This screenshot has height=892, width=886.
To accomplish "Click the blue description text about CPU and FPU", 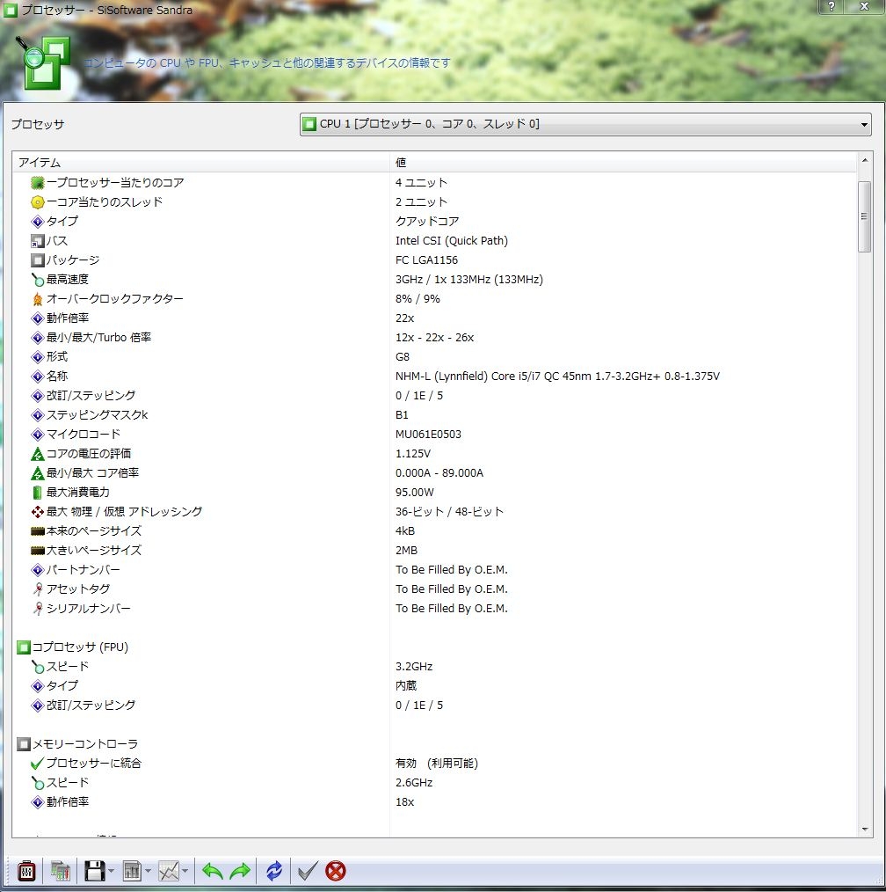I will (x=266, y=62).
